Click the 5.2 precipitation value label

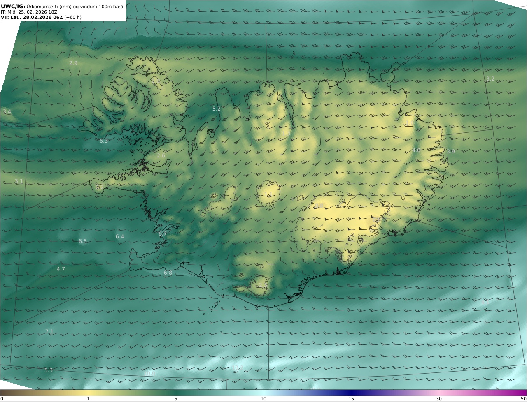(216, 109)
